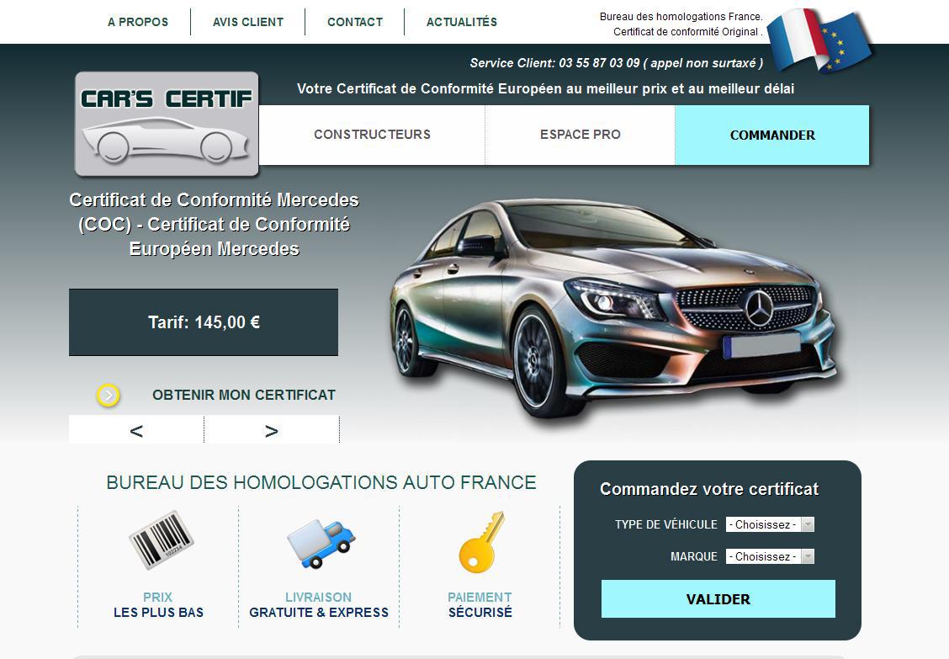
Task: Click the Car's Certif logo
Action: point(167,125)
